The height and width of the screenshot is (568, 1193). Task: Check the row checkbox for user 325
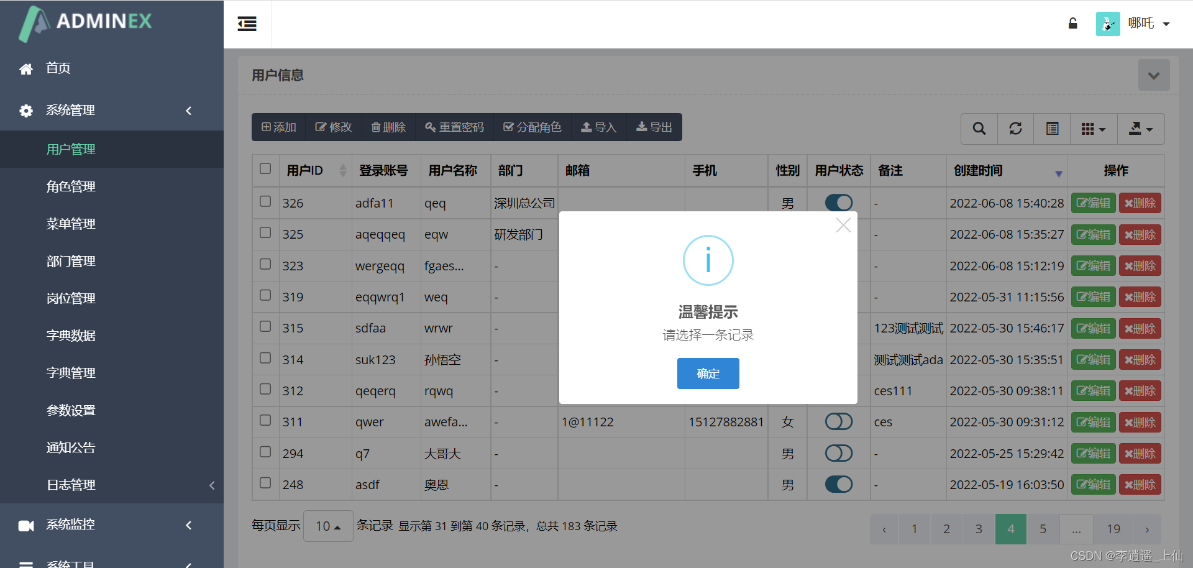tap(265, 232)
